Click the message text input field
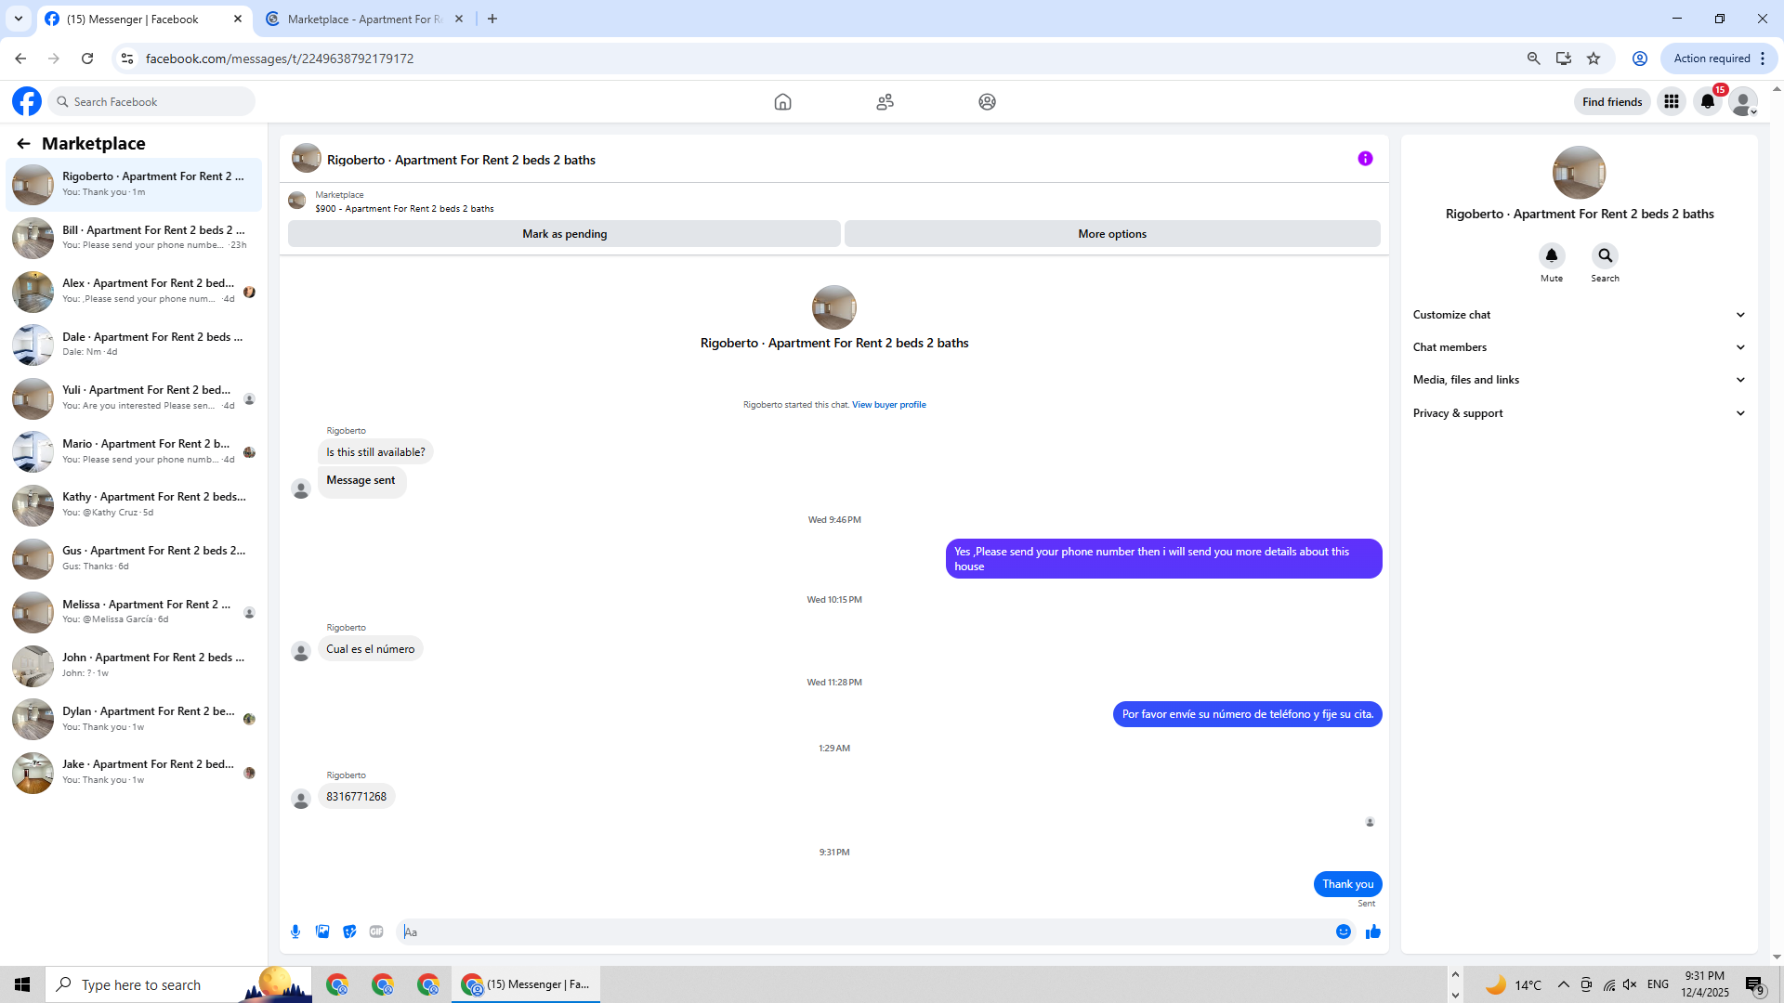 pyautogui.click(x=864, y=931)
